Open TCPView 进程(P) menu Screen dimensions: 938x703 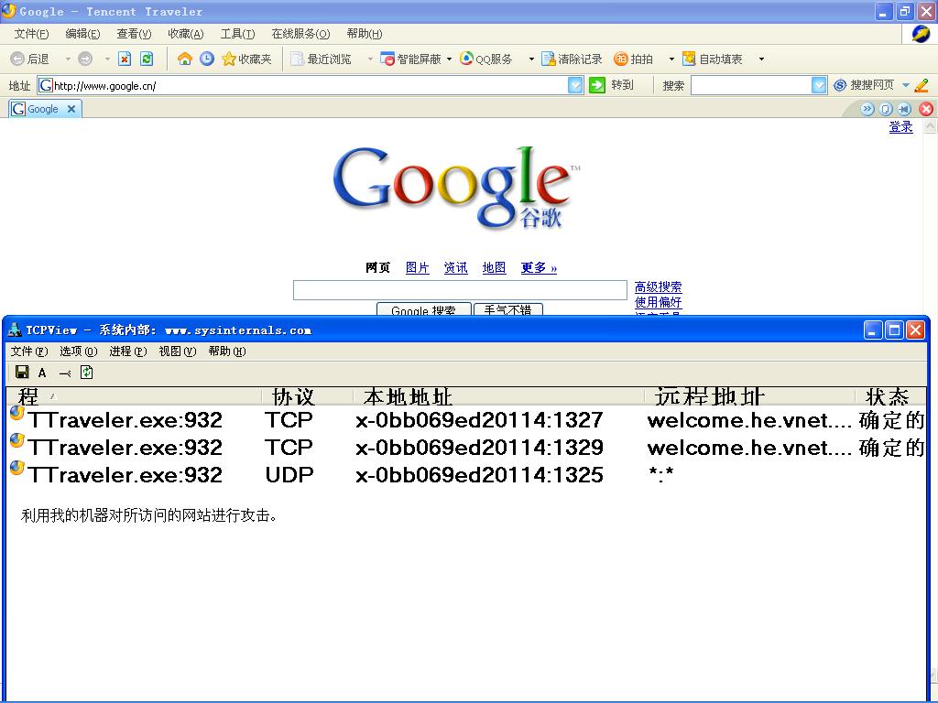pyautogui.click(x=128, y=351)
